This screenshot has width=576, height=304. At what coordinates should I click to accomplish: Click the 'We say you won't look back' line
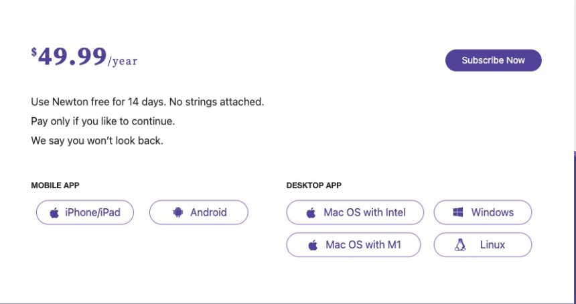[x=97, y=141]
